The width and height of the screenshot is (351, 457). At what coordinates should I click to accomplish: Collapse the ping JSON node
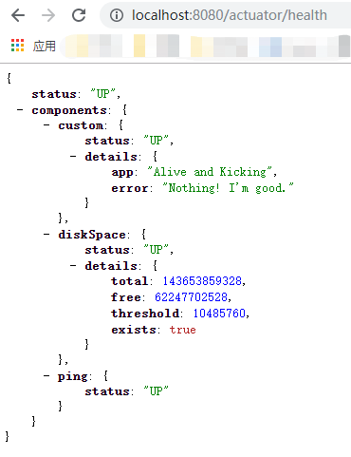click(x=46, y=376)
